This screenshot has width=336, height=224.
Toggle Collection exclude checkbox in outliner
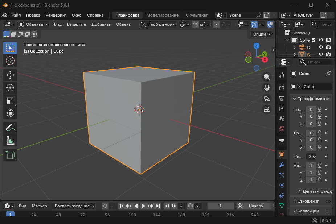(314, 40)
